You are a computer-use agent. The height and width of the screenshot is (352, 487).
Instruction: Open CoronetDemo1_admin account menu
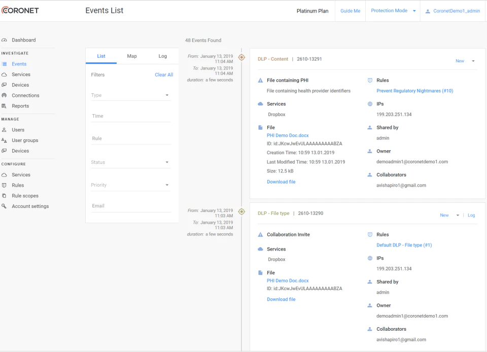[x=453, y=11]
